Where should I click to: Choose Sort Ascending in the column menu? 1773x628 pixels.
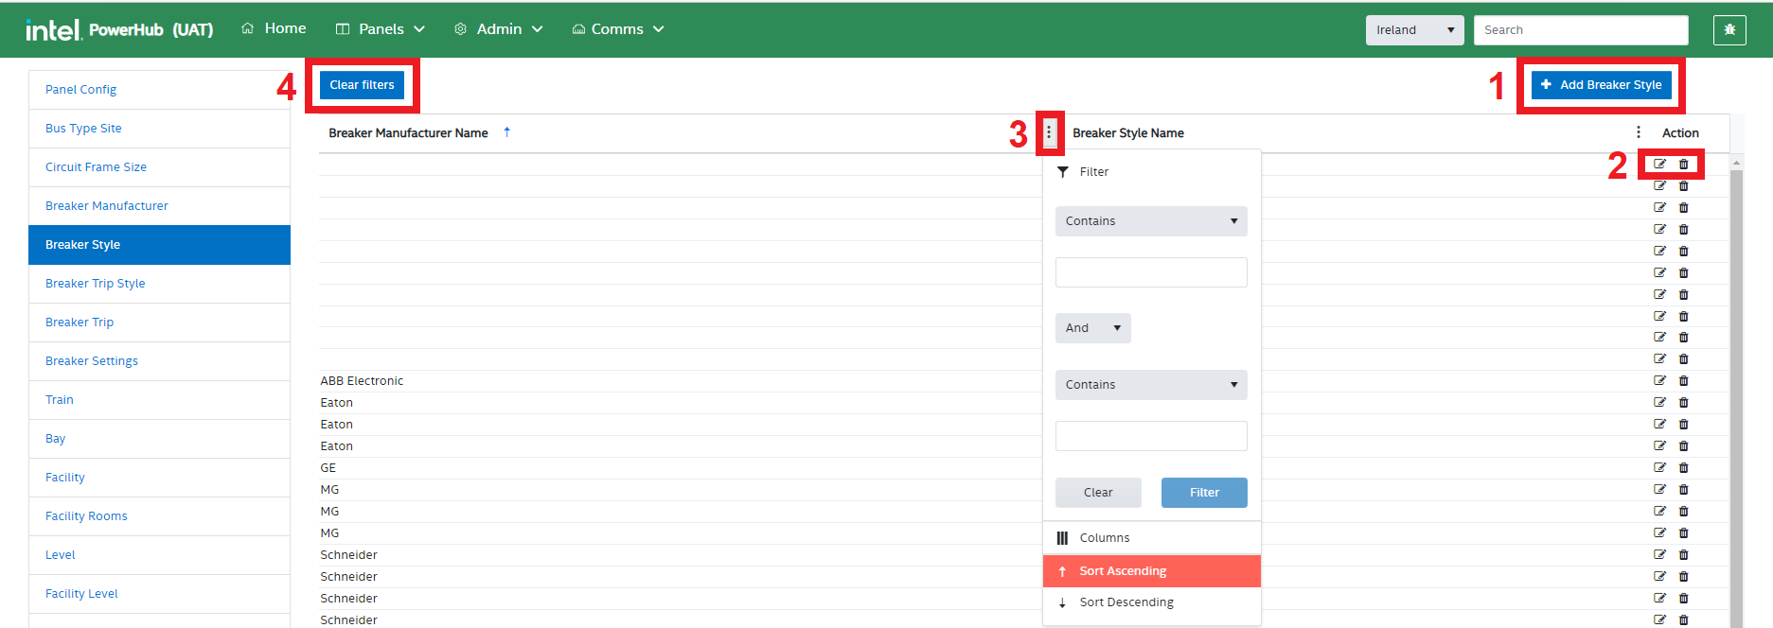coord(1123,570)
